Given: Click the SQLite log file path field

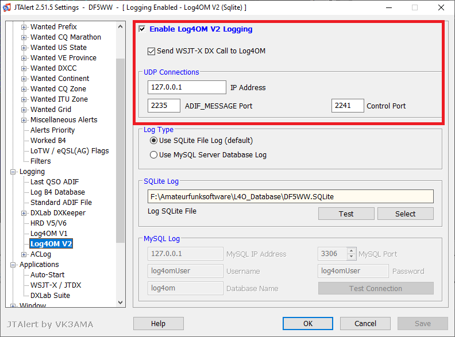Looking at the screenshot, I should 291,197.
